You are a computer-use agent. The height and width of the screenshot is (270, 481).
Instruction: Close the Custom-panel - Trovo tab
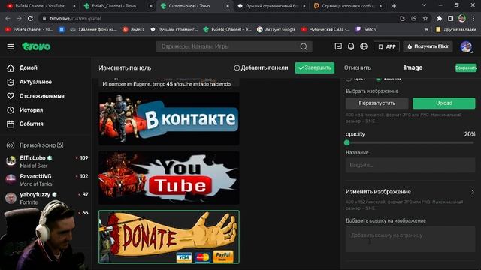pos(227,6)
